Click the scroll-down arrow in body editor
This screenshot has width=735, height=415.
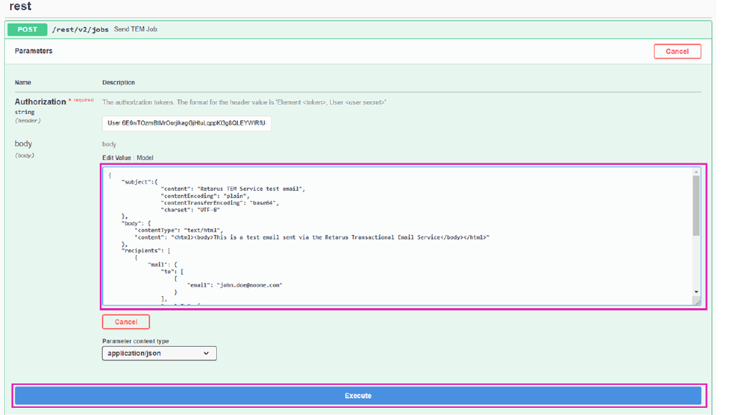tap(696, 292)
